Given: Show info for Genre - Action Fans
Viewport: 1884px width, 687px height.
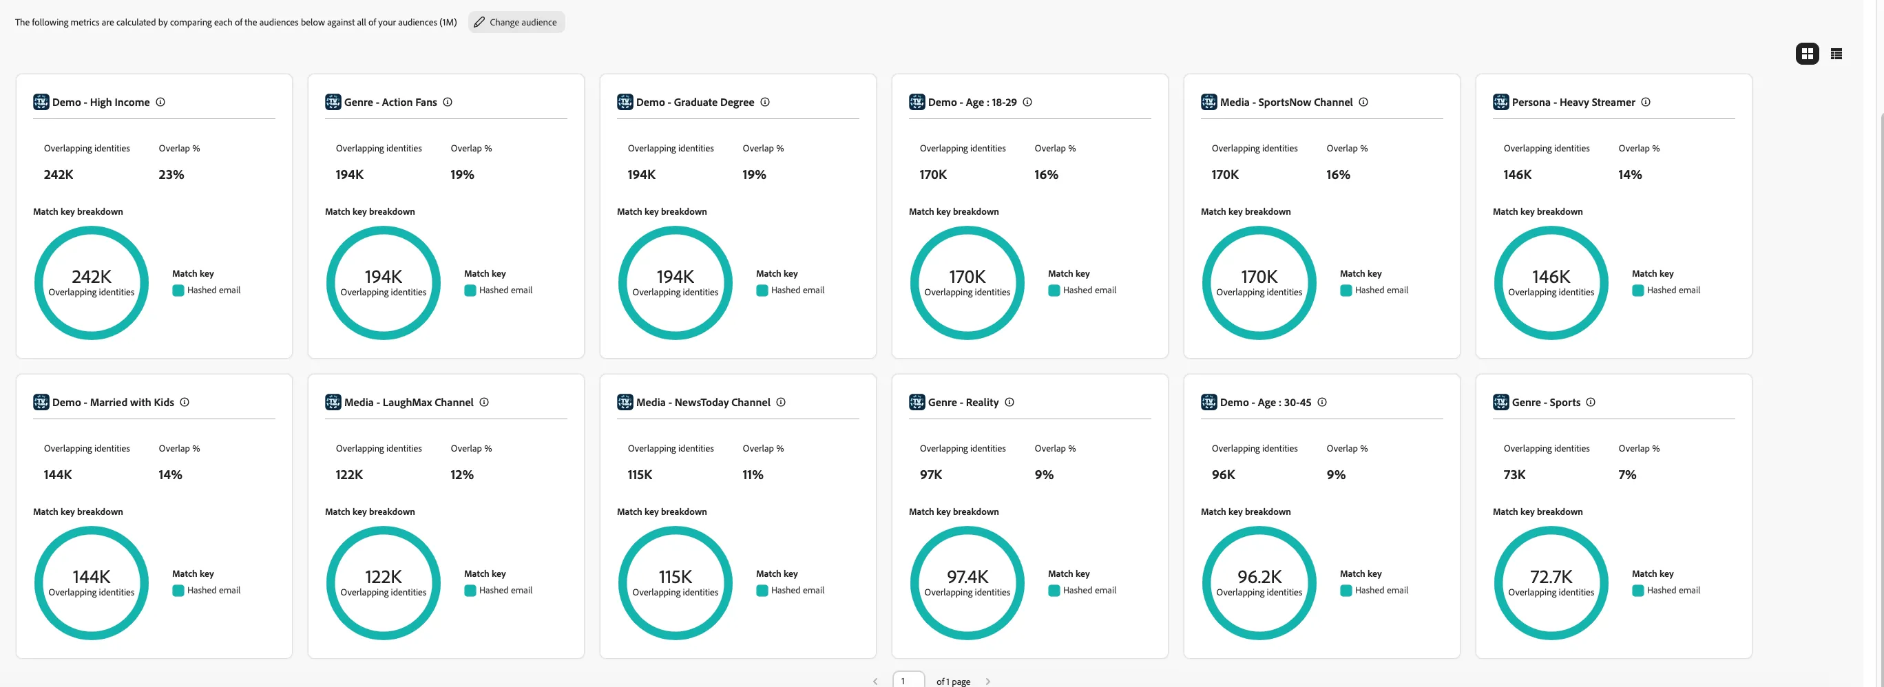Looking at the screenshot, I should [448, 103].
